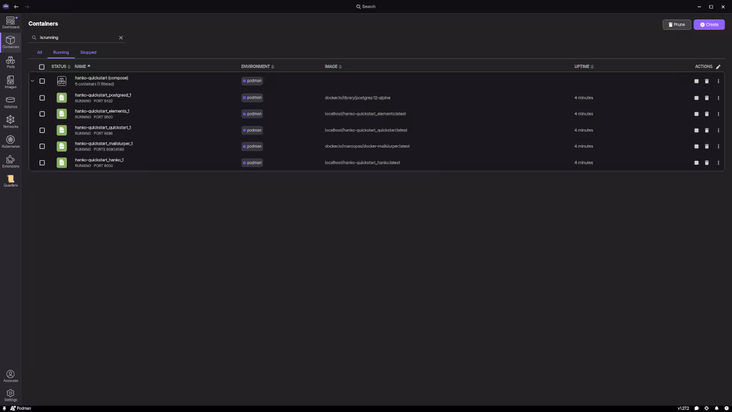The width and height of the screenshot is (732, 412).
Task: Delete the hanko-quickstart_mailslurper_1 container
Action: click(x=707, y=146)
